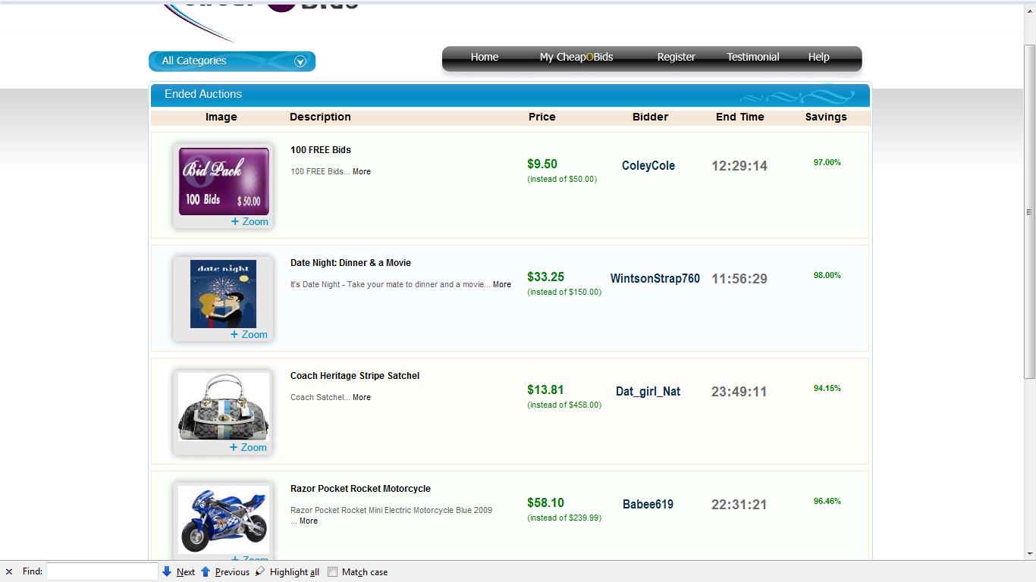This screenshot has height=582, width=1036.
Task: Click the 96.46% savings value
Action: (x=827, y=502)
